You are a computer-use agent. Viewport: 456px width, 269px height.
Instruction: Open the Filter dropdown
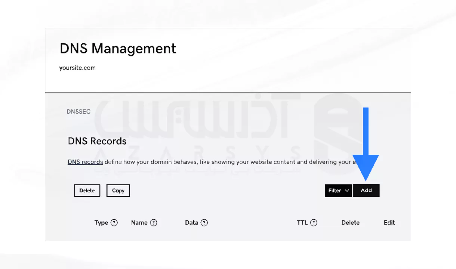coord(338,191)
